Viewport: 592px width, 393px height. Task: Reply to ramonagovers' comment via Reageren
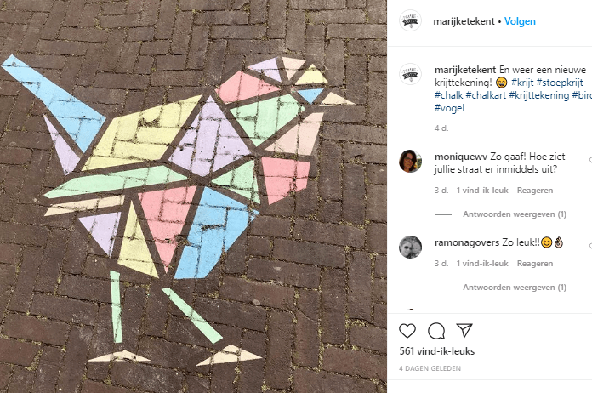click(535, 264)
